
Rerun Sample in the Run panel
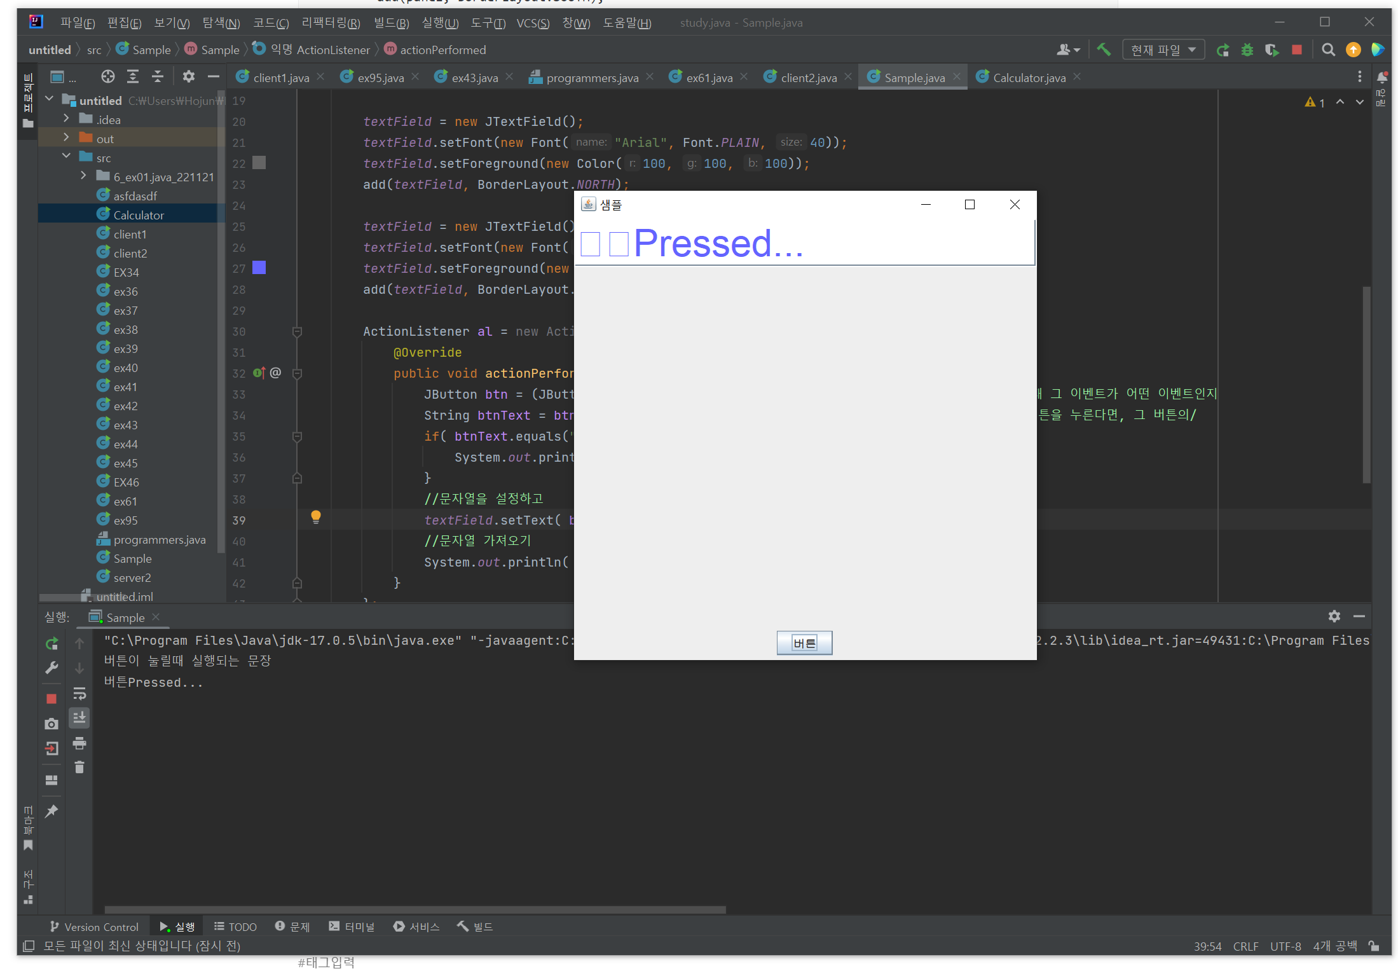click(x=51, y=644)
